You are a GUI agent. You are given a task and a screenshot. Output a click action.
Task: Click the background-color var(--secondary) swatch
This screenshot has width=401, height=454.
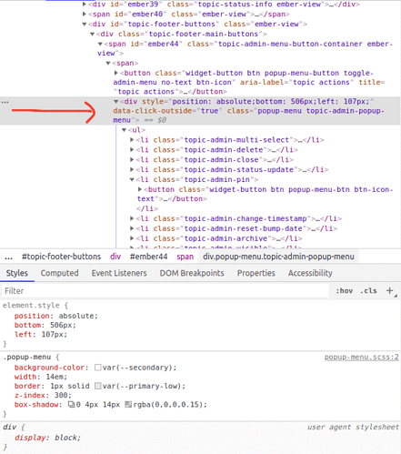coord(97,368)
